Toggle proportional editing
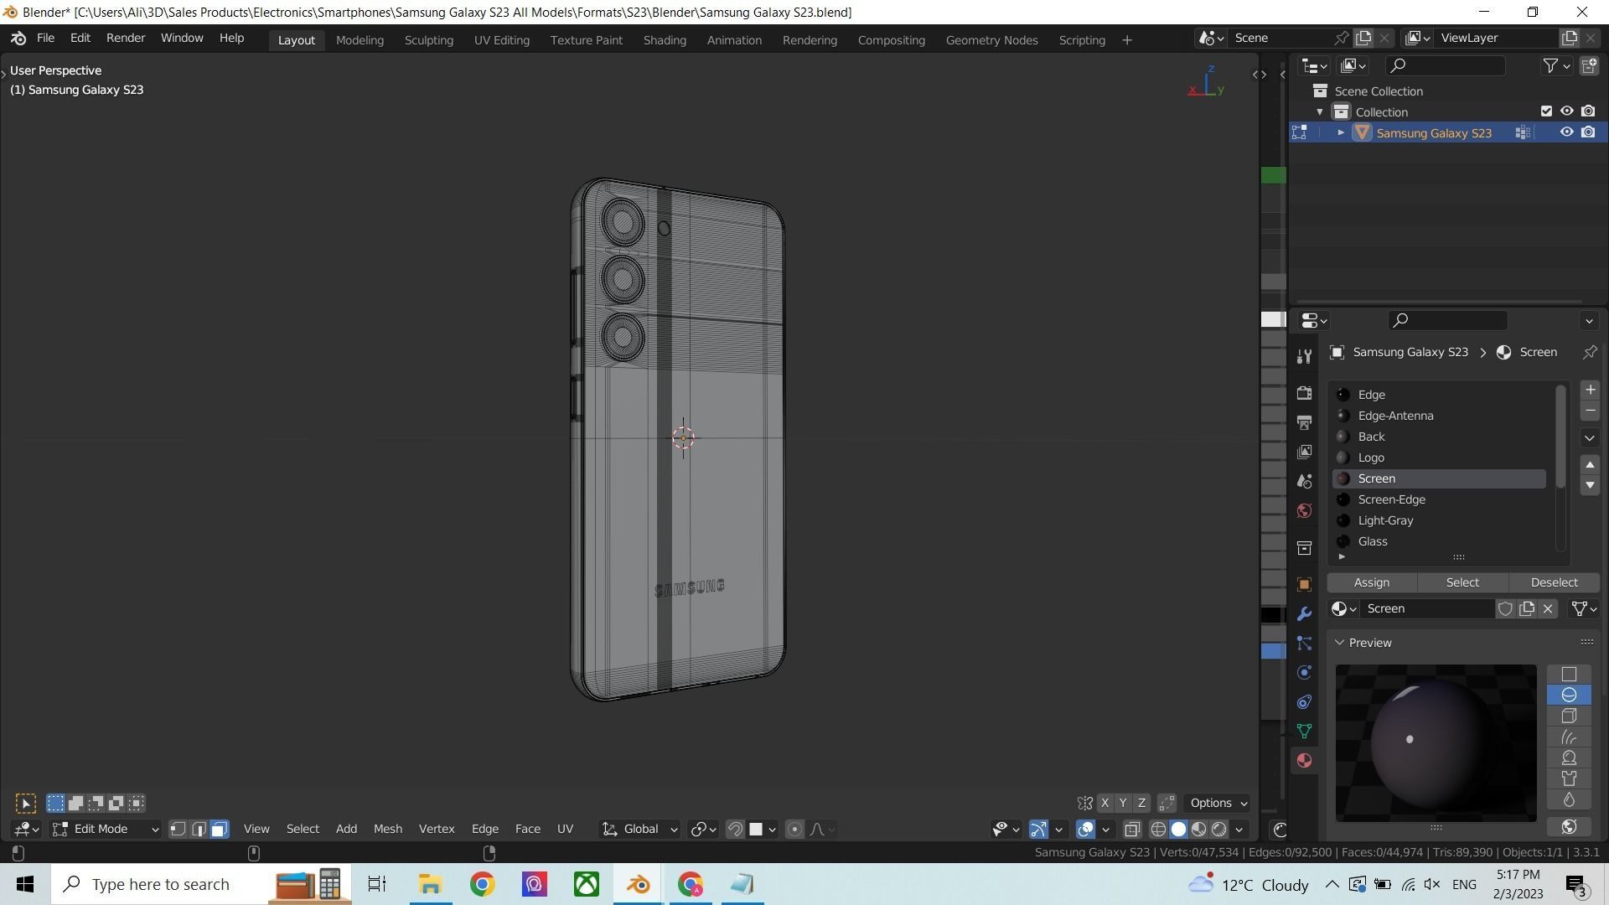 click(x=794, y=829)
